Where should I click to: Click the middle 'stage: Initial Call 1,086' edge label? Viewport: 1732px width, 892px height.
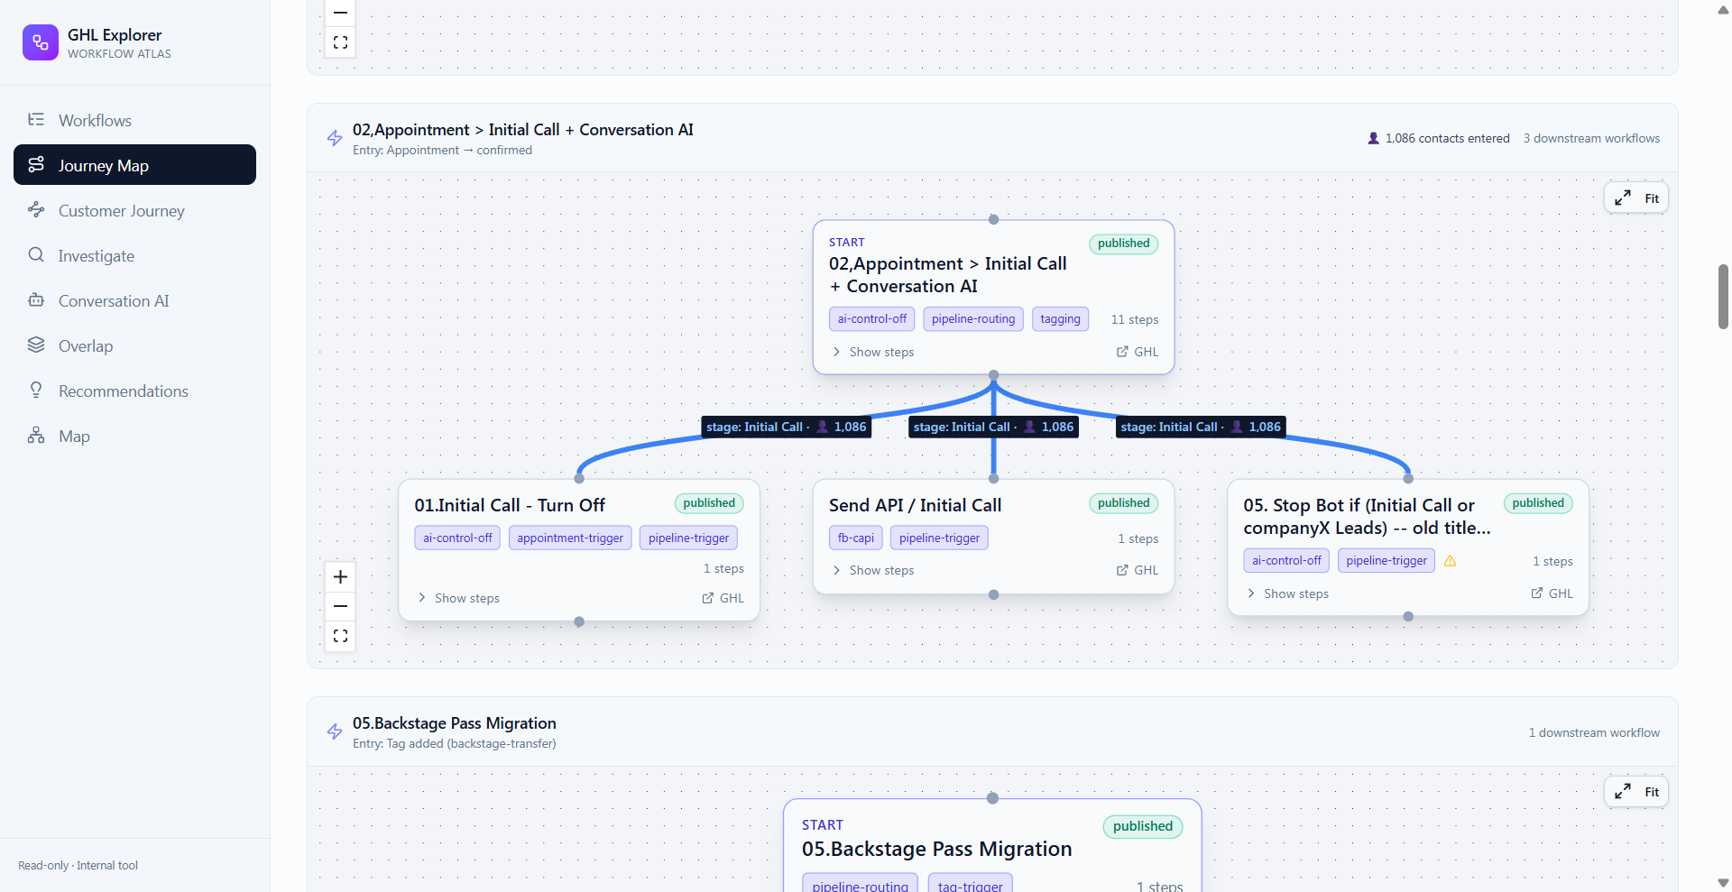click(993, 427)
